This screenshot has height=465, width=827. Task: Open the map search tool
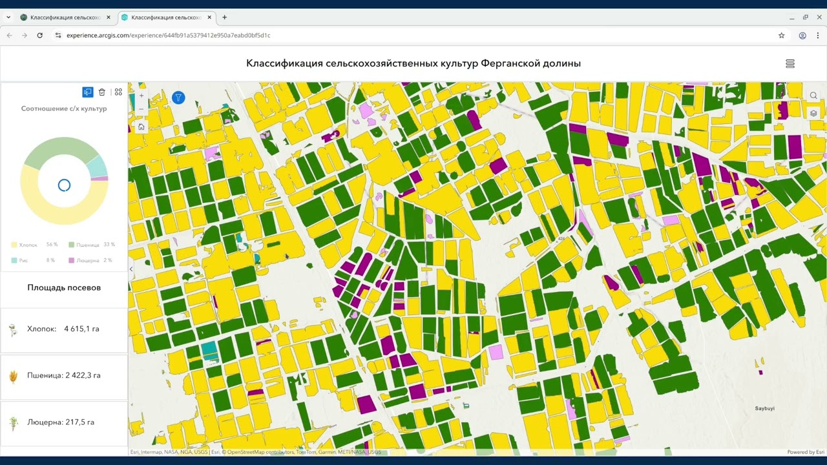813,96
